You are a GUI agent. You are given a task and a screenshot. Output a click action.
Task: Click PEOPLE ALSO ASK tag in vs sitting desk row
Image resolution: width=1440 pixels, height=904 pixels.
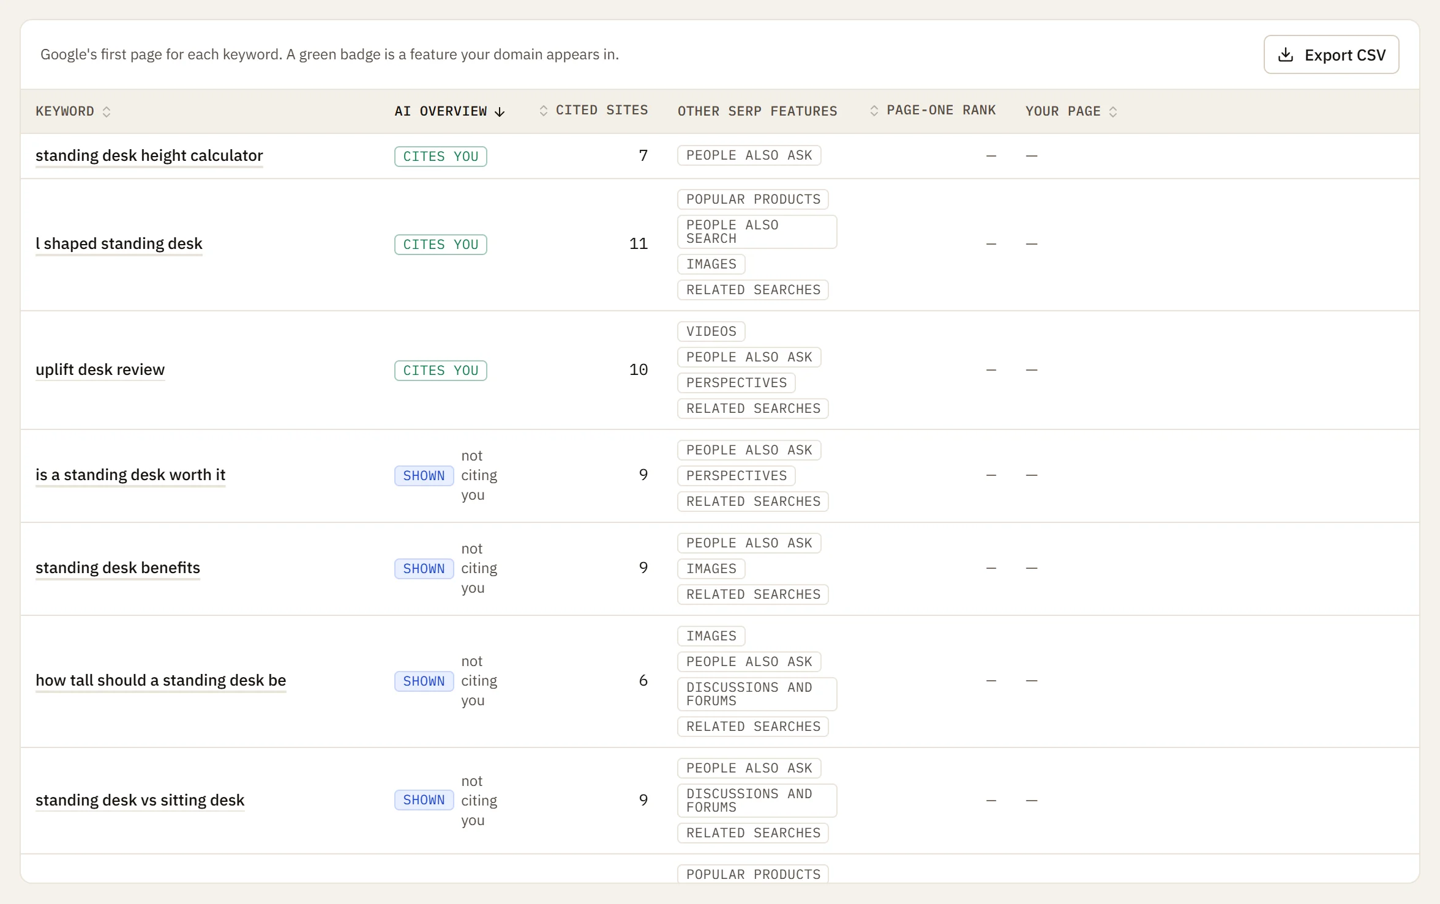749,768
